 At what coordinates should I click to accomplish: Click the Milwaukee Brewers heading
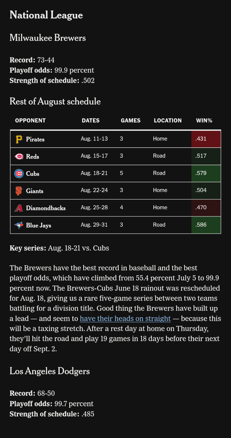point(48,38)
